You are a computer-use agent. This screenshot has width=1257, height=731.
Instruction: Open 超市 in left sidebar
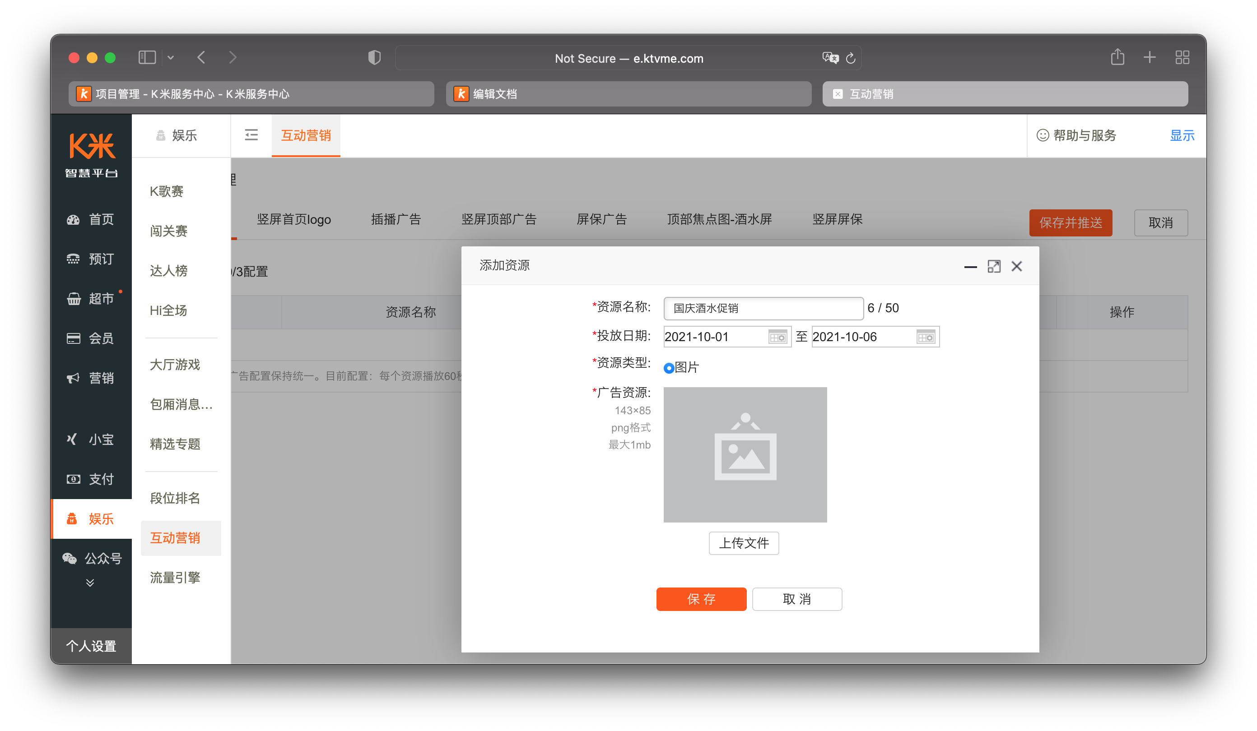(91, 299)
